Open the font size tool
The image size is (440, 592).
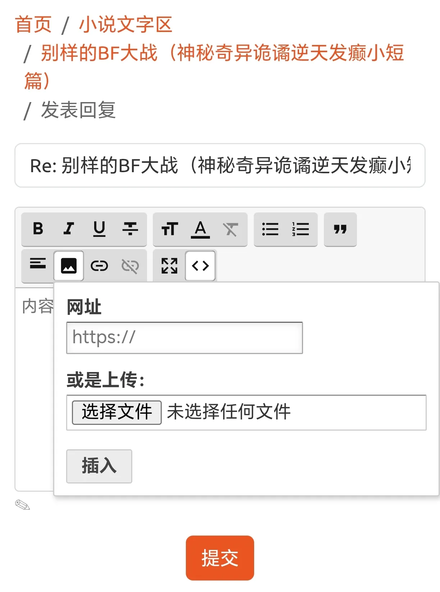pyautogui.click(x=169, y=229)
